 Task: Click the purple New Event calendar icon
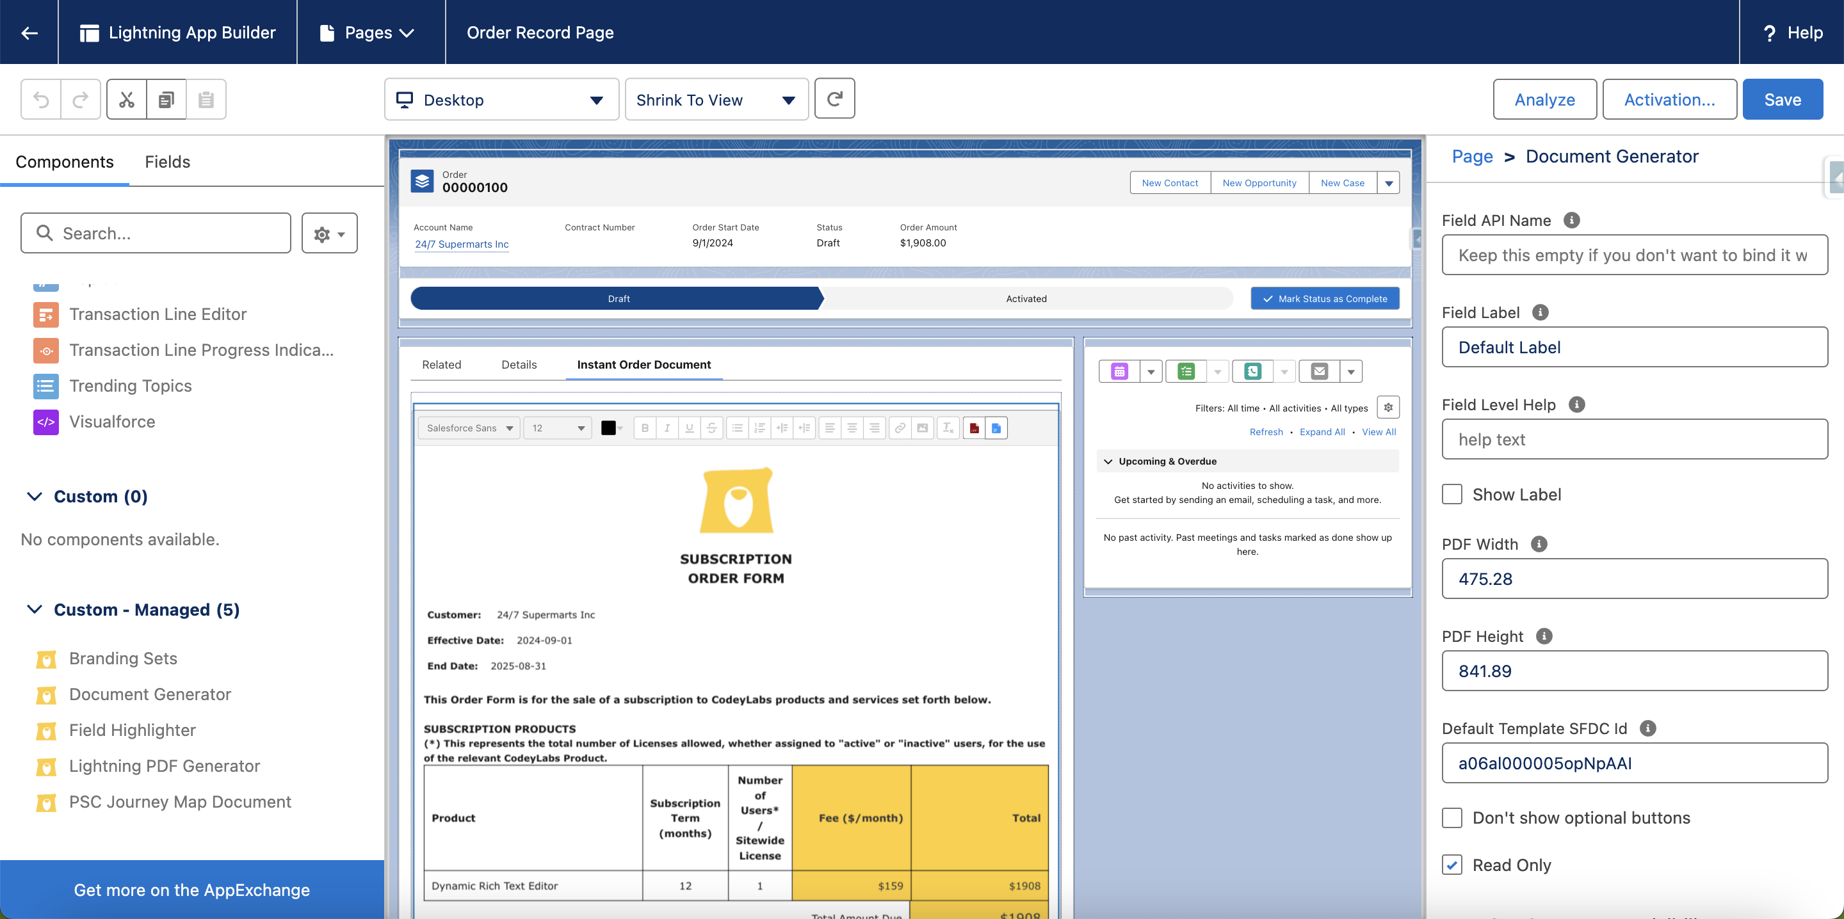click(1120, 371)
